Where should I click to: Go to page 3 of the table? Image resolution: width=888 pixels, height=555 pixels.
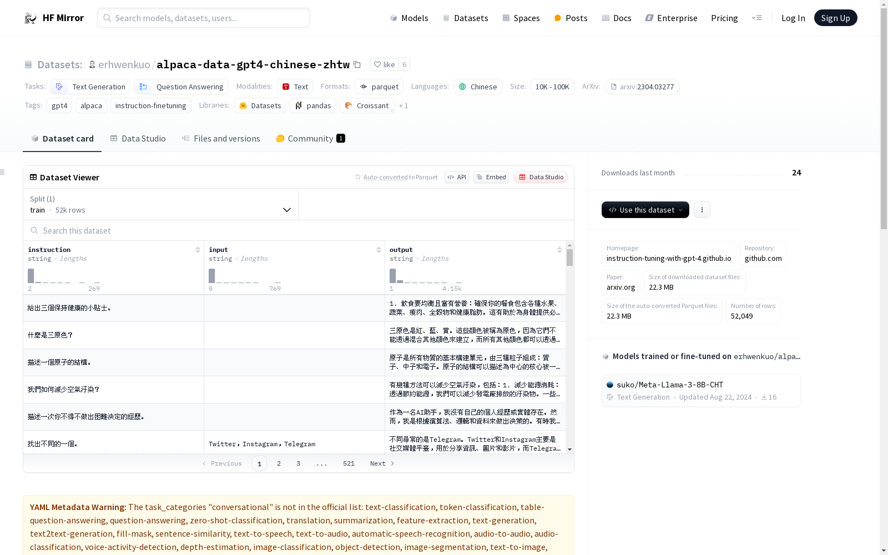[298, 463]
